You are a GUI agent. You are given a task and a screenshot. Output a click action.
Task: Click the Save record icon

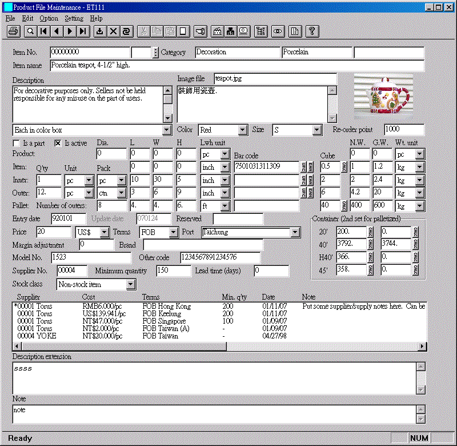[x=100, y=31]
